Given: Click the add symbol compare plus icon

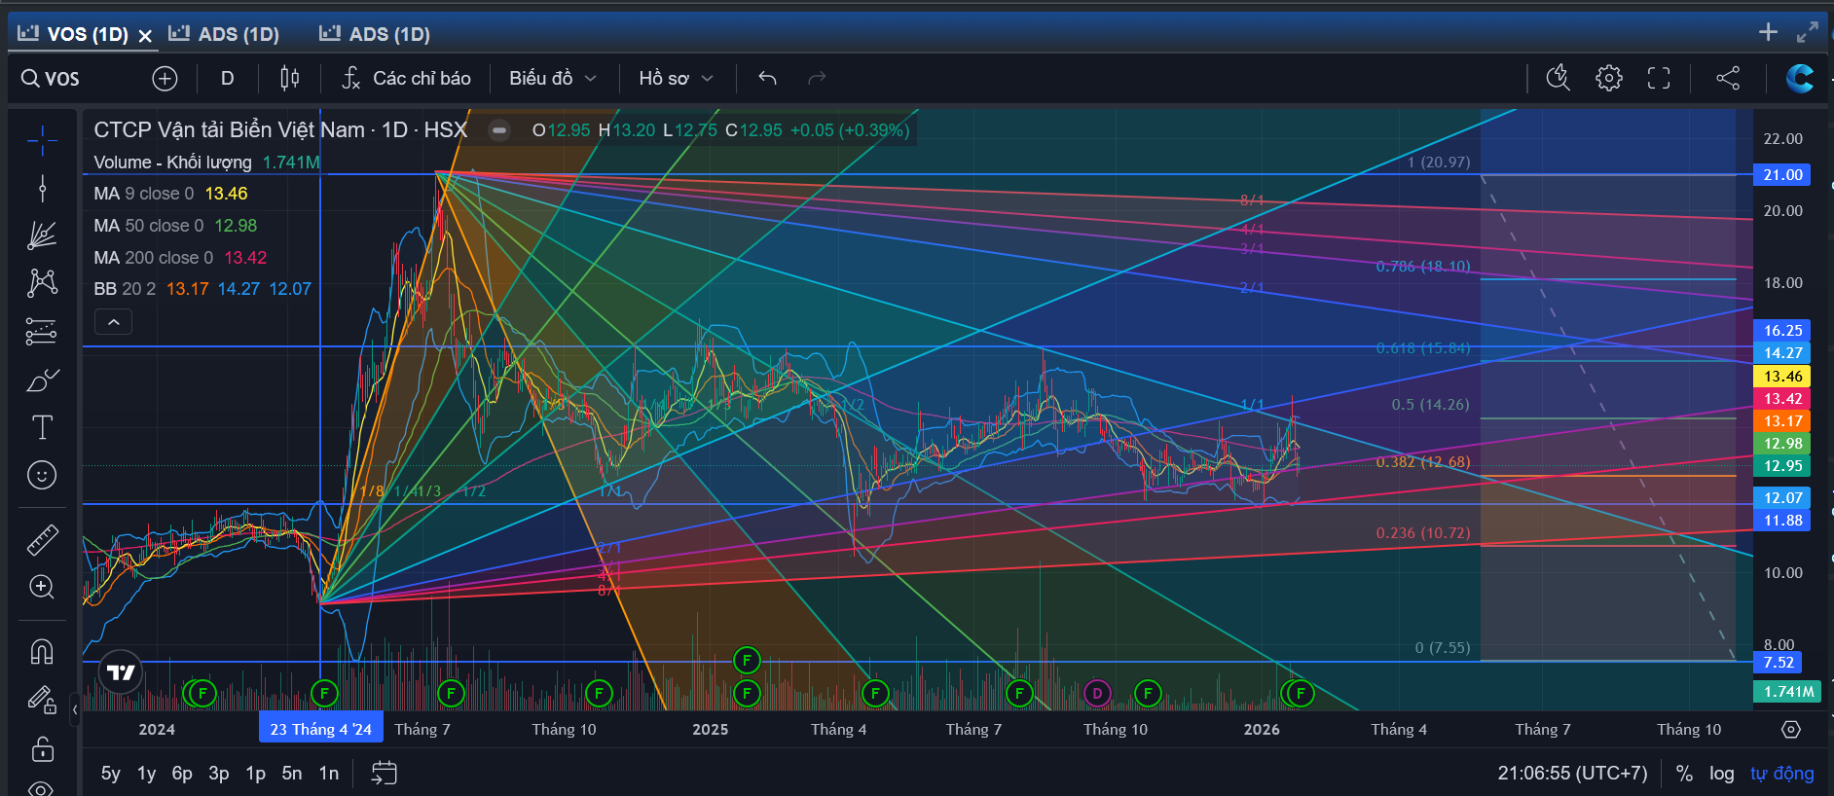Looking at the screenshot, I should [x=165, y=78].
